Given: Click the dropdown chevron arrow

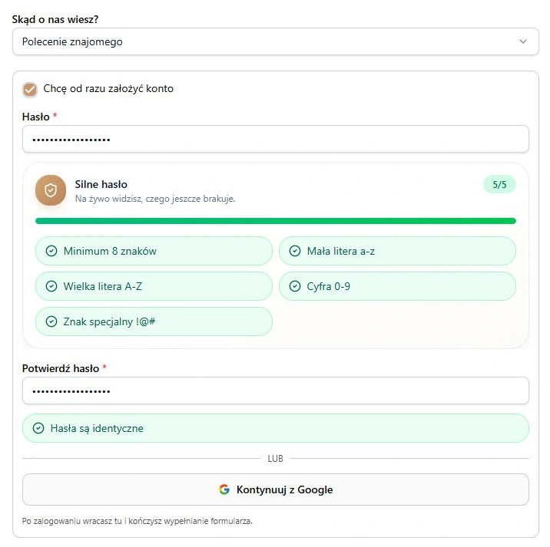Looking at the screenshot, I should coord(523,41).
